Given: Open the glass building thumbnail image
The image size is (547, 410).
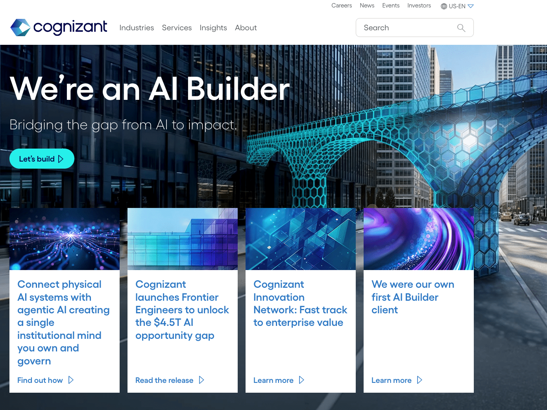Looking at the screenshot, I should pyautogui.click(x=183, y=239).
